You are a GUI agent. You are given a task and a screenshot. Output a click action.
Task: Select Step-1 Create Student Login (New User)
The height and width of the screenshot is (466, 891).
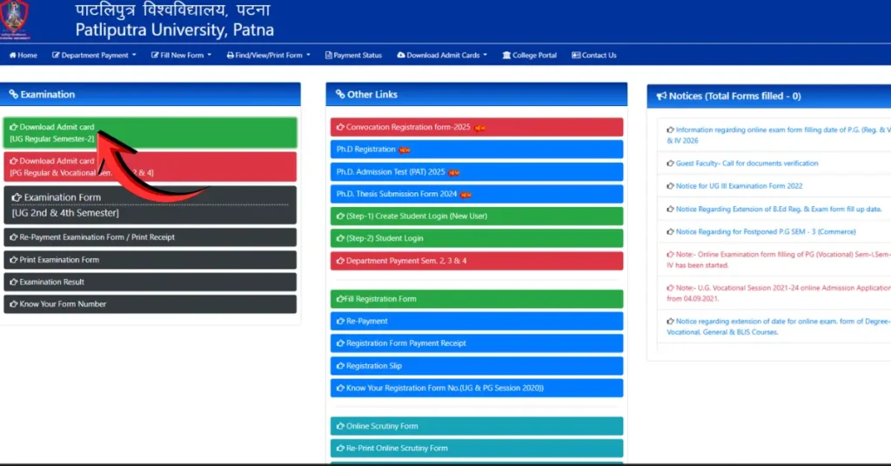pyautogui.click(x=477, y=216)
